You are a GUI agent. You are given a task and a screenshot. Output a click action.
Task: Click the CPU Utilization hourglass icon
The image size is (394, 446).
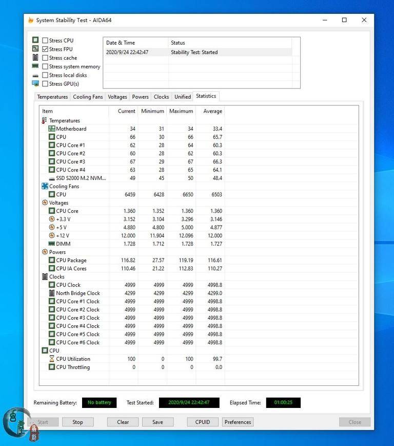click(52, 359)
